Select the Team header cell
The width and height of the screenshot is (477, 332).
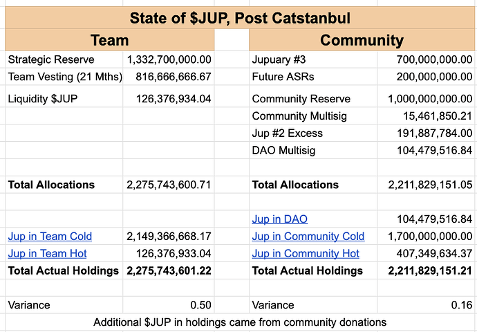tap(110, 40)
